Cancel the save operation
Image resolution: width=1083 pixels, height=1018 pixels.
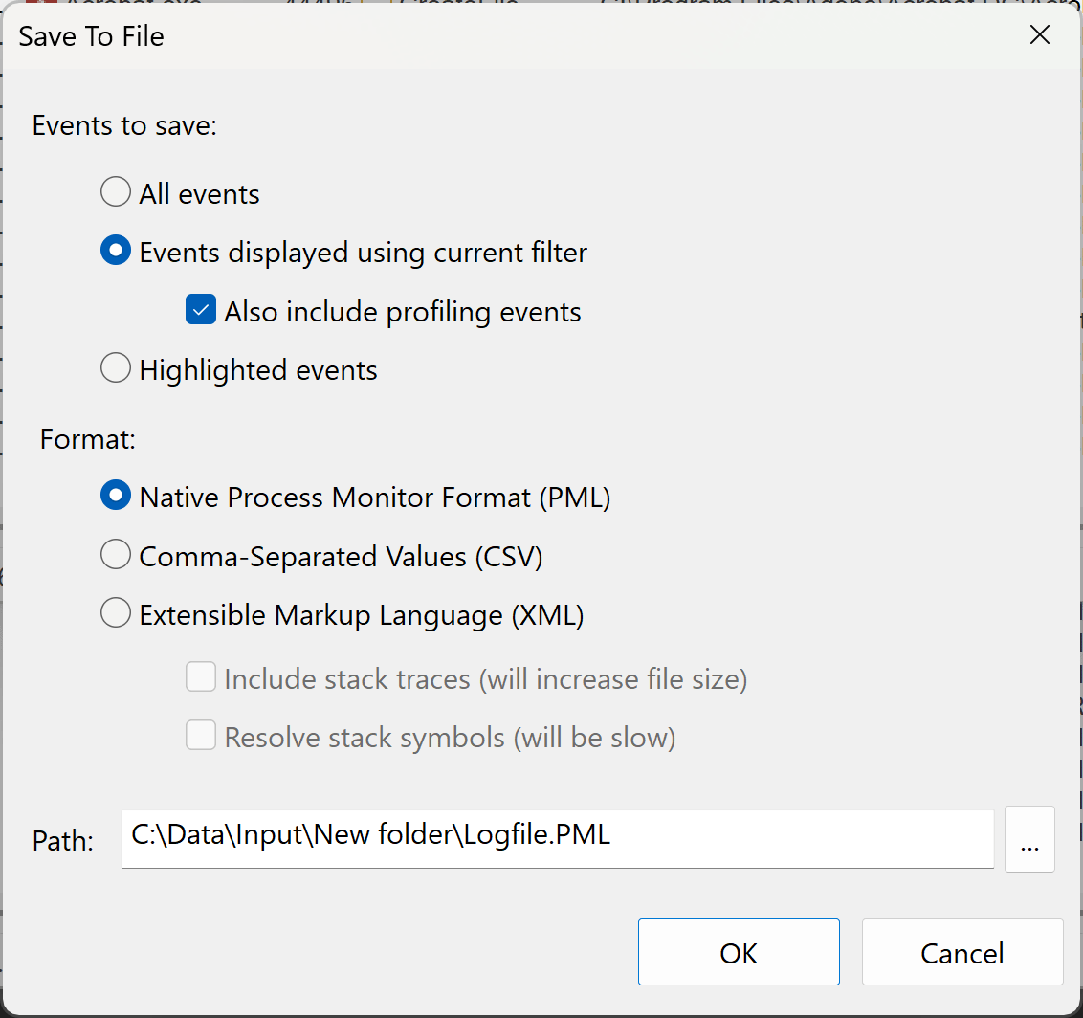click(x=961, y=952)
